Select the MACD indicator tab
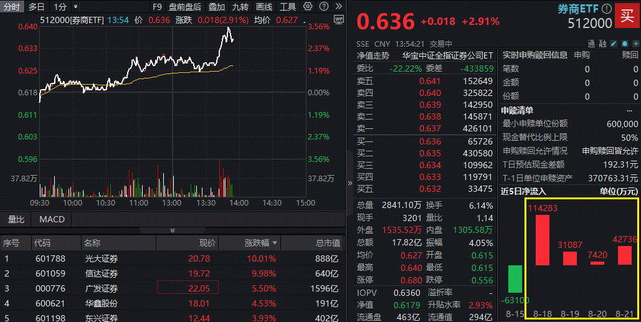Viewport: 641px width, 322px height. 52,219
